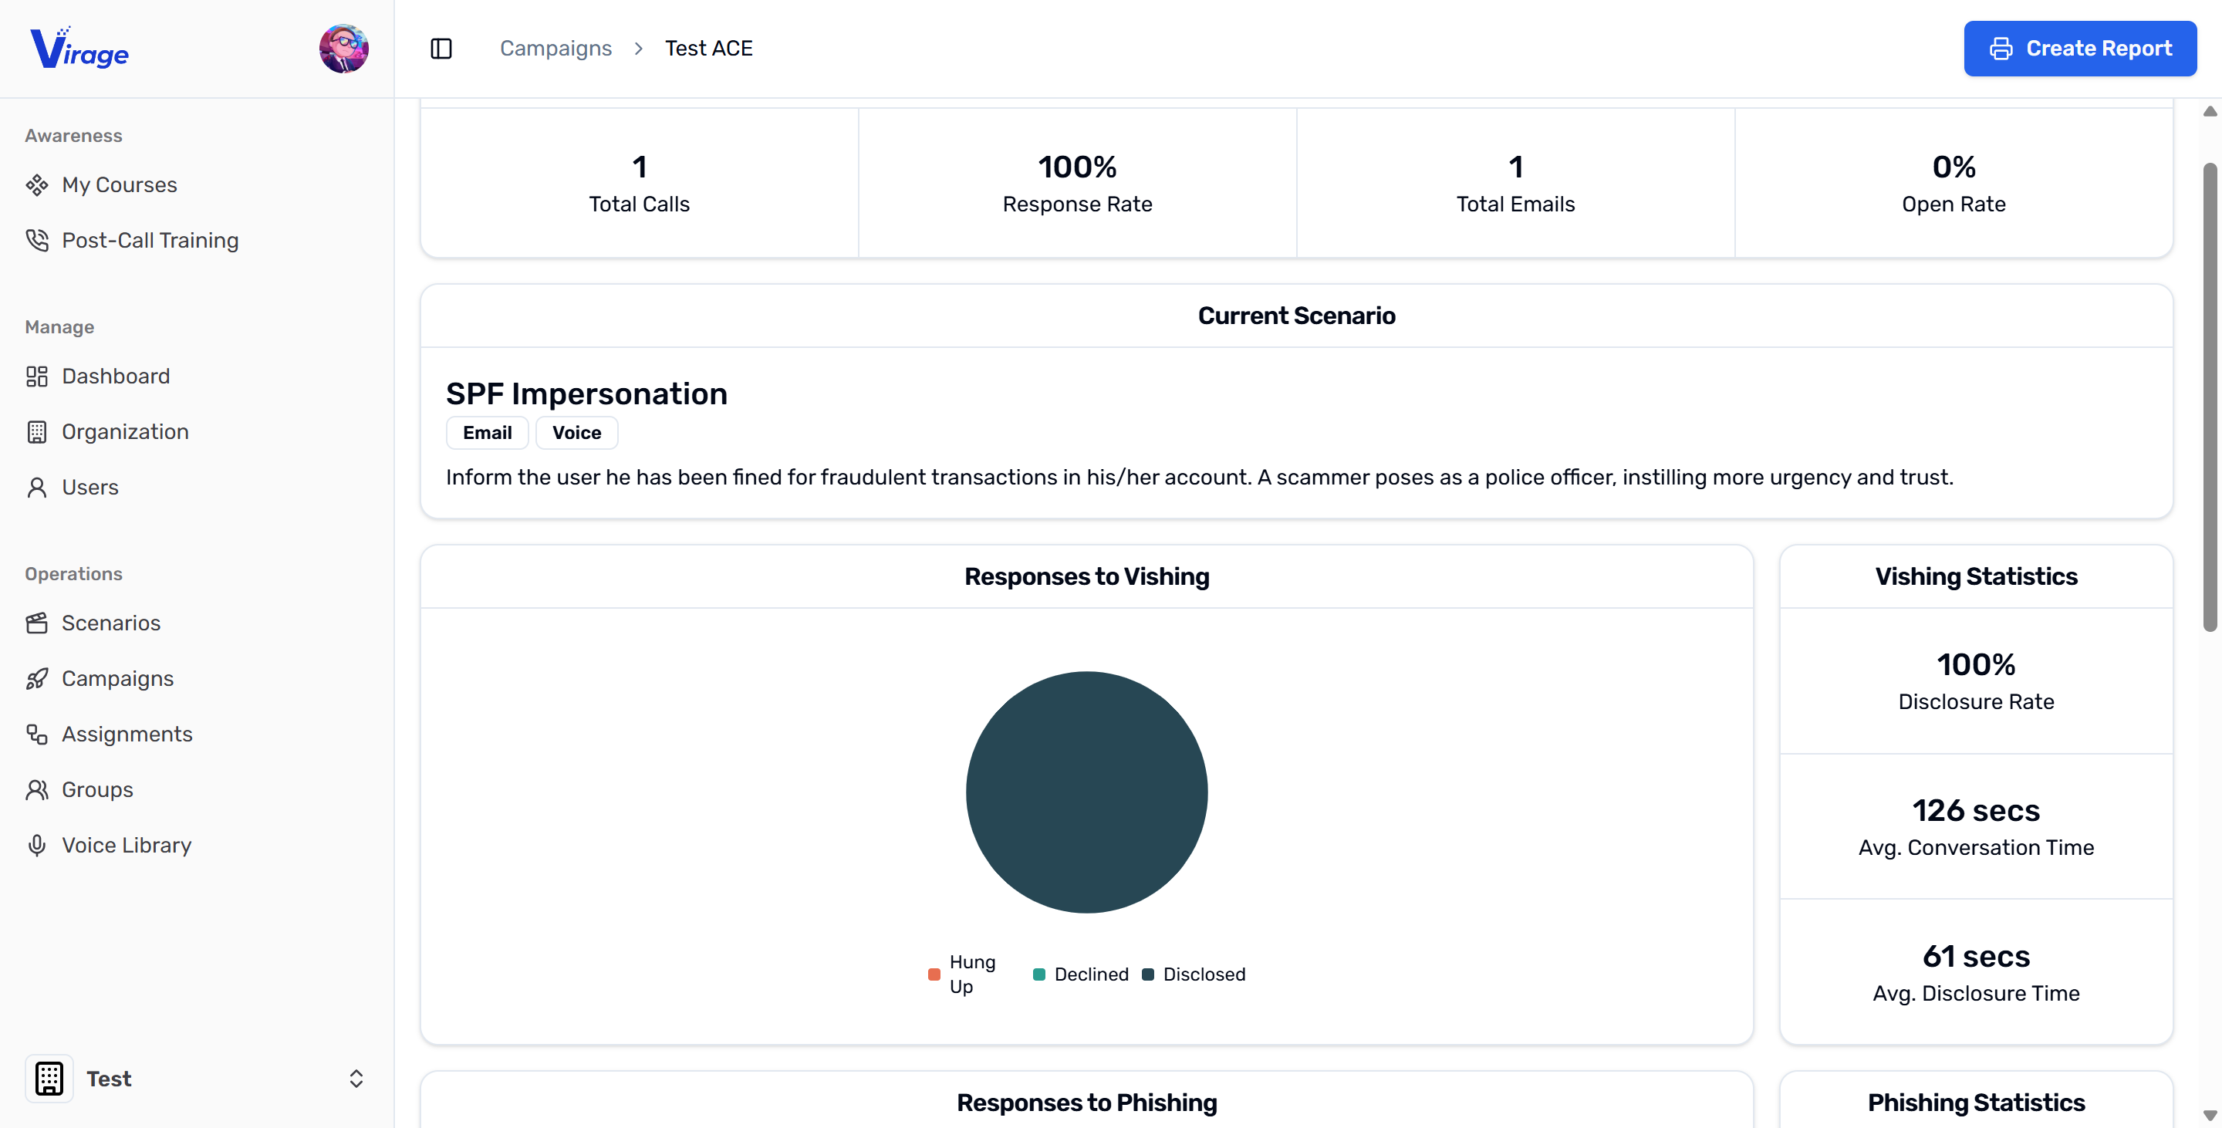
Task: Click the 61 secs Avg. Disclosure Time
Action: click(1976, 972)
